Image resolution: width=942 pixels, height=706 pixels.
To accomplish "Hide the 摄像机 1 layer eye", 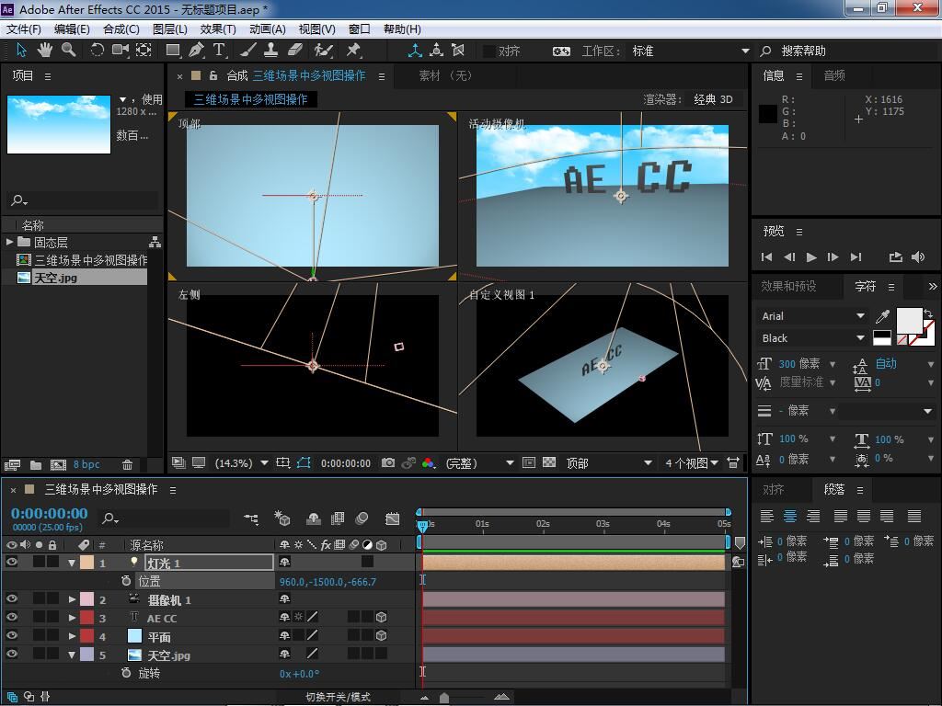I will (x=11, y=598).
